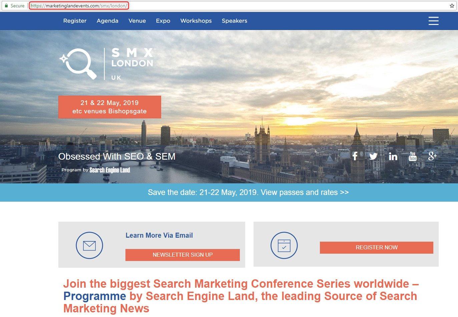Image resolution: width=458 pixels, height=317 pixels.
Task: Click the date and venue orange box
Action: [x=109, y=107]
